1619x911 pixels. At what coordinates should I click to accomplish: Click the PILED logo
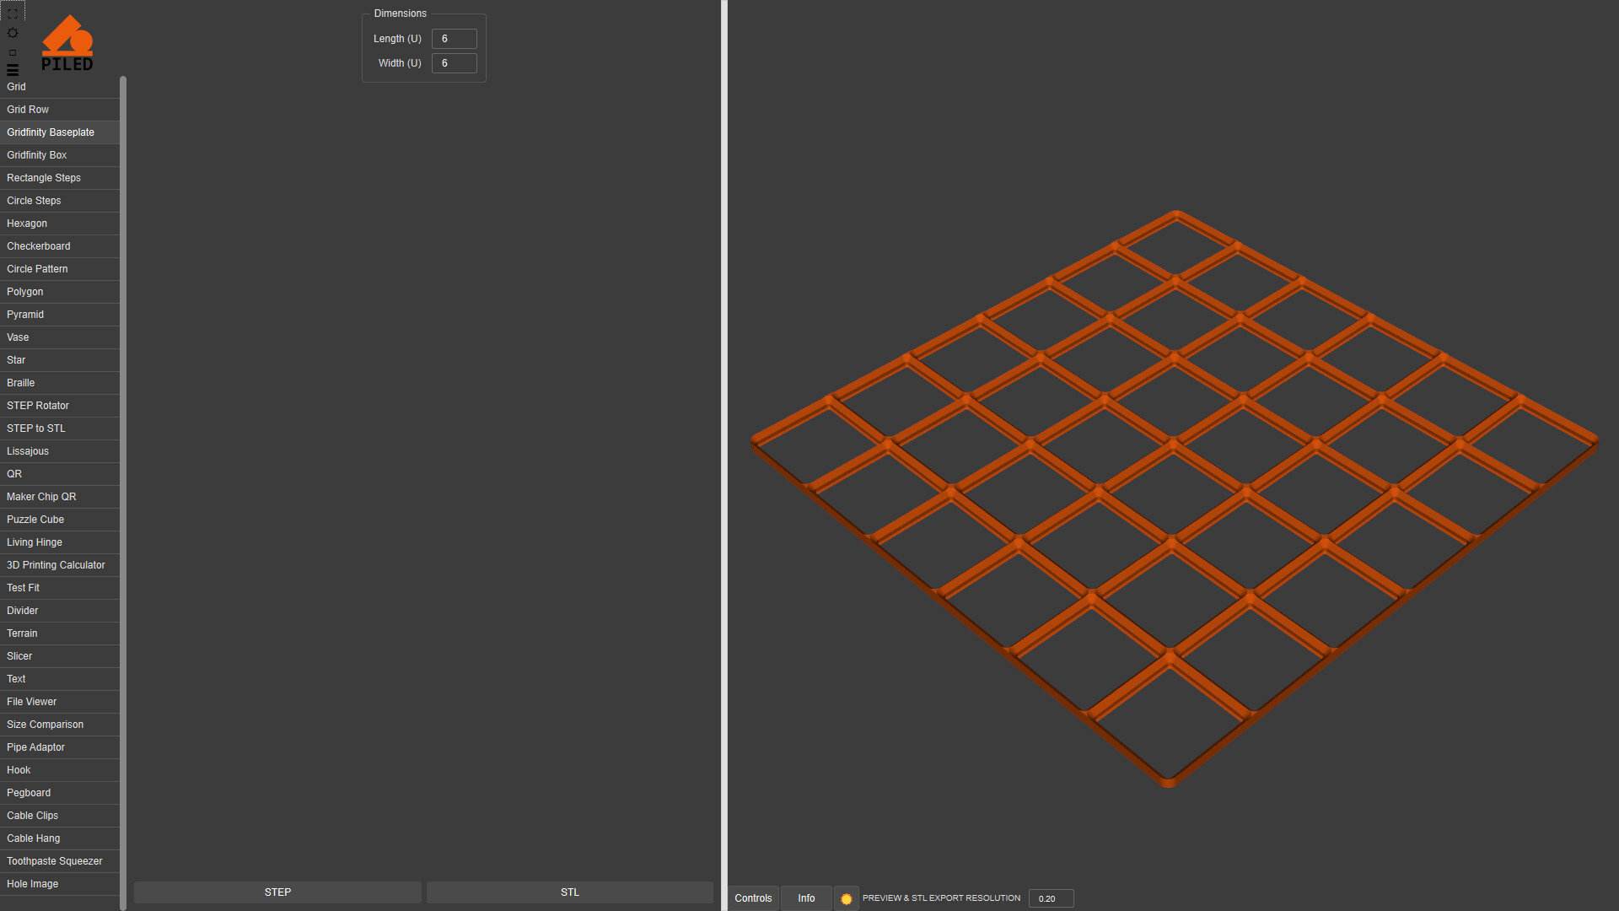[67, 44]
